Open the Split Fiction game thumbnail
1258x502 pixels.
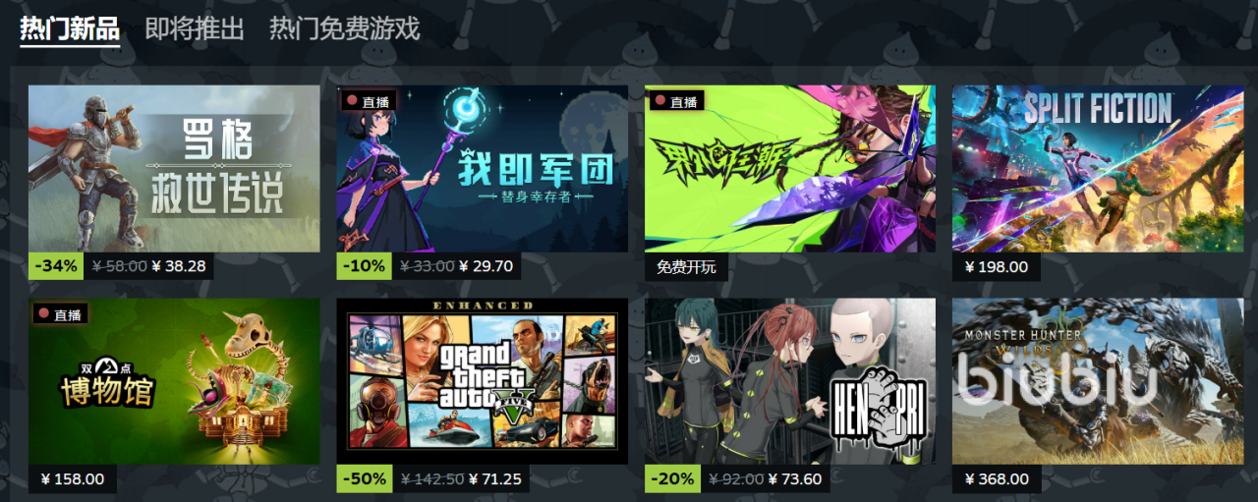click(x=1098, y=168)
